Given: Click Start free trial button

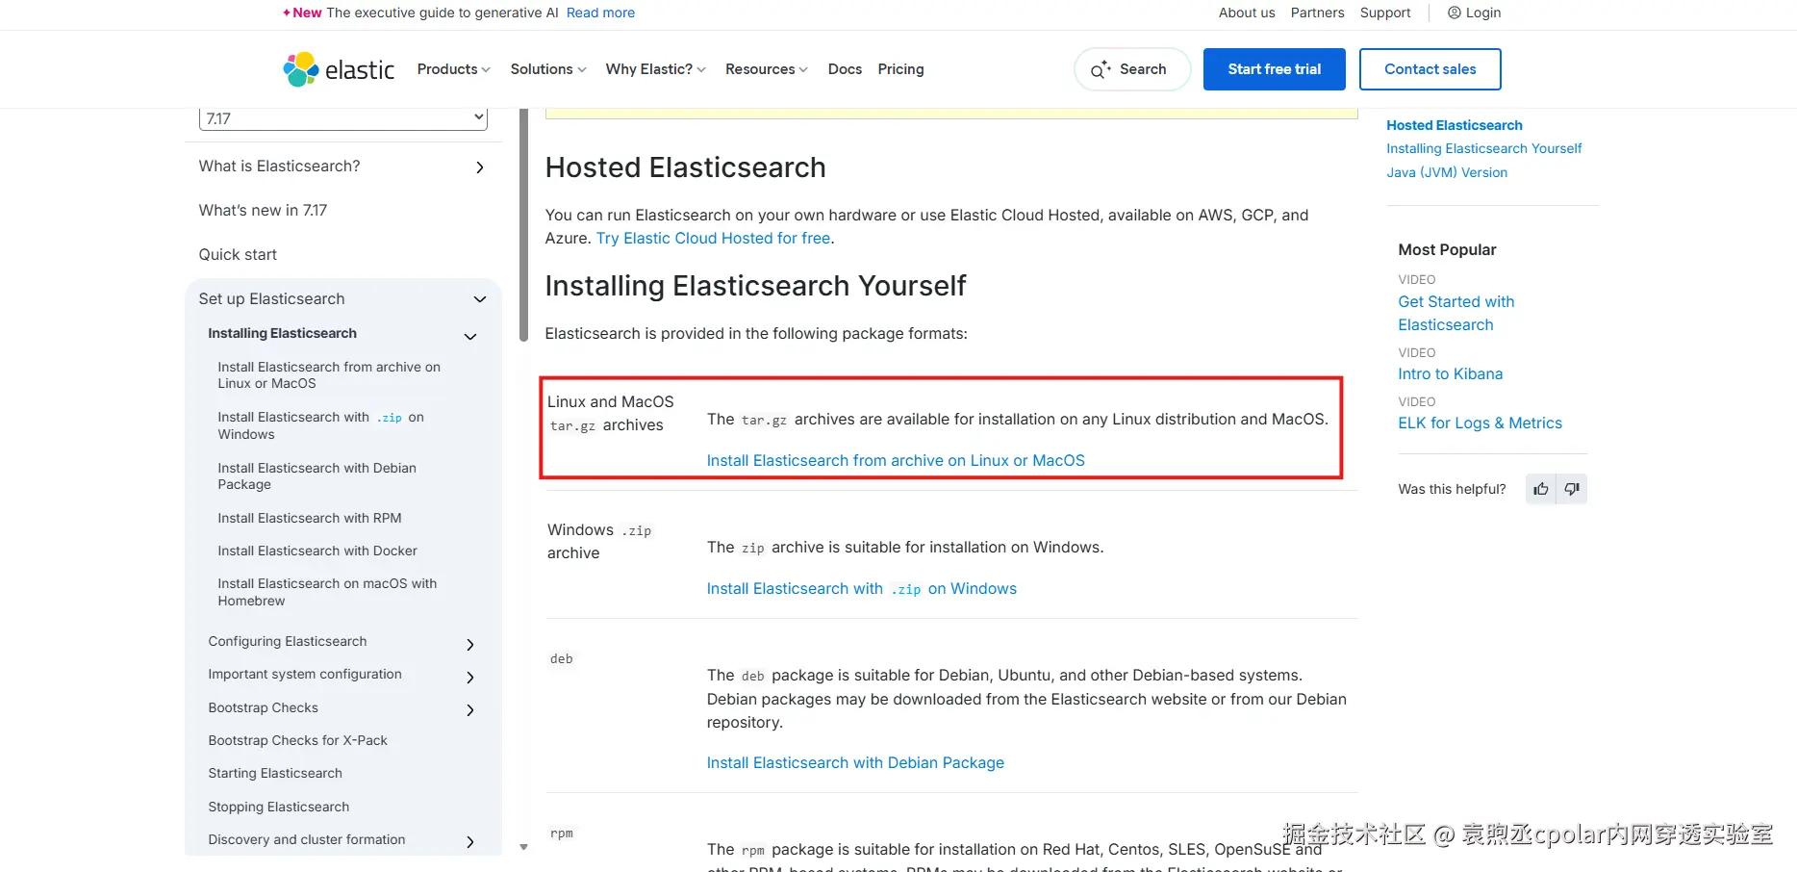Looking at the screenshot, I should pyautogui.click(x=1274, y=69).
